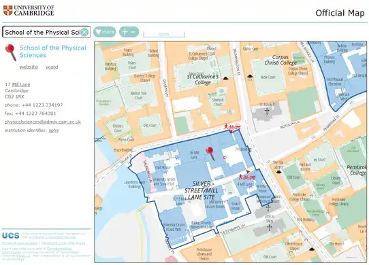This screenshot has height=265, width=369.
Task: Click the University of Cambridge logo
Action: point(29,11)
